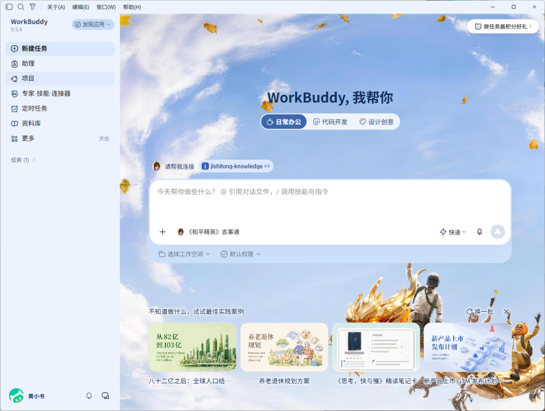This screenshot has width=545, height=411.
Task: Click 八十二亿之后:全球人口结 caption
Action: click(190, 381)
